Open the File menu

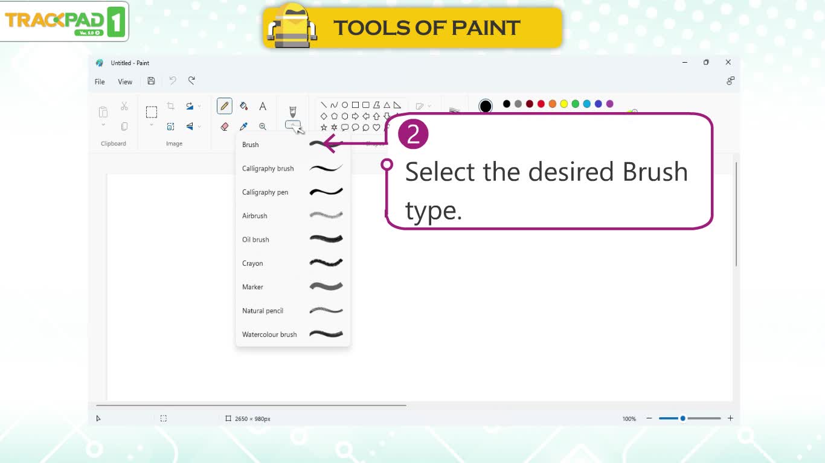[x=100, y=81]
